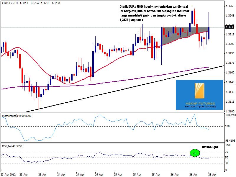Viewport: 236px width, 177px height.
Task: Select the green ellipse on RSI panel
Action: (x=195, y=153)
